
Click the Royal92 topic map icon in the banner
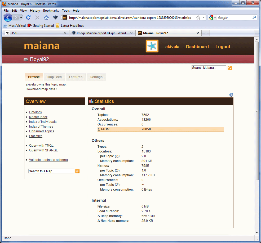pyautogui.click(x=25, y=59)
